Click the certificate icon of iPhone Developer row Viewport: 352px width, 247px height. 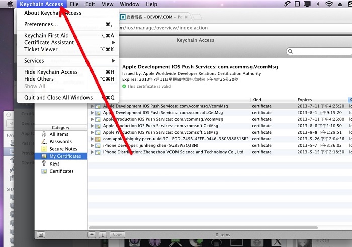tap(98, 146)
